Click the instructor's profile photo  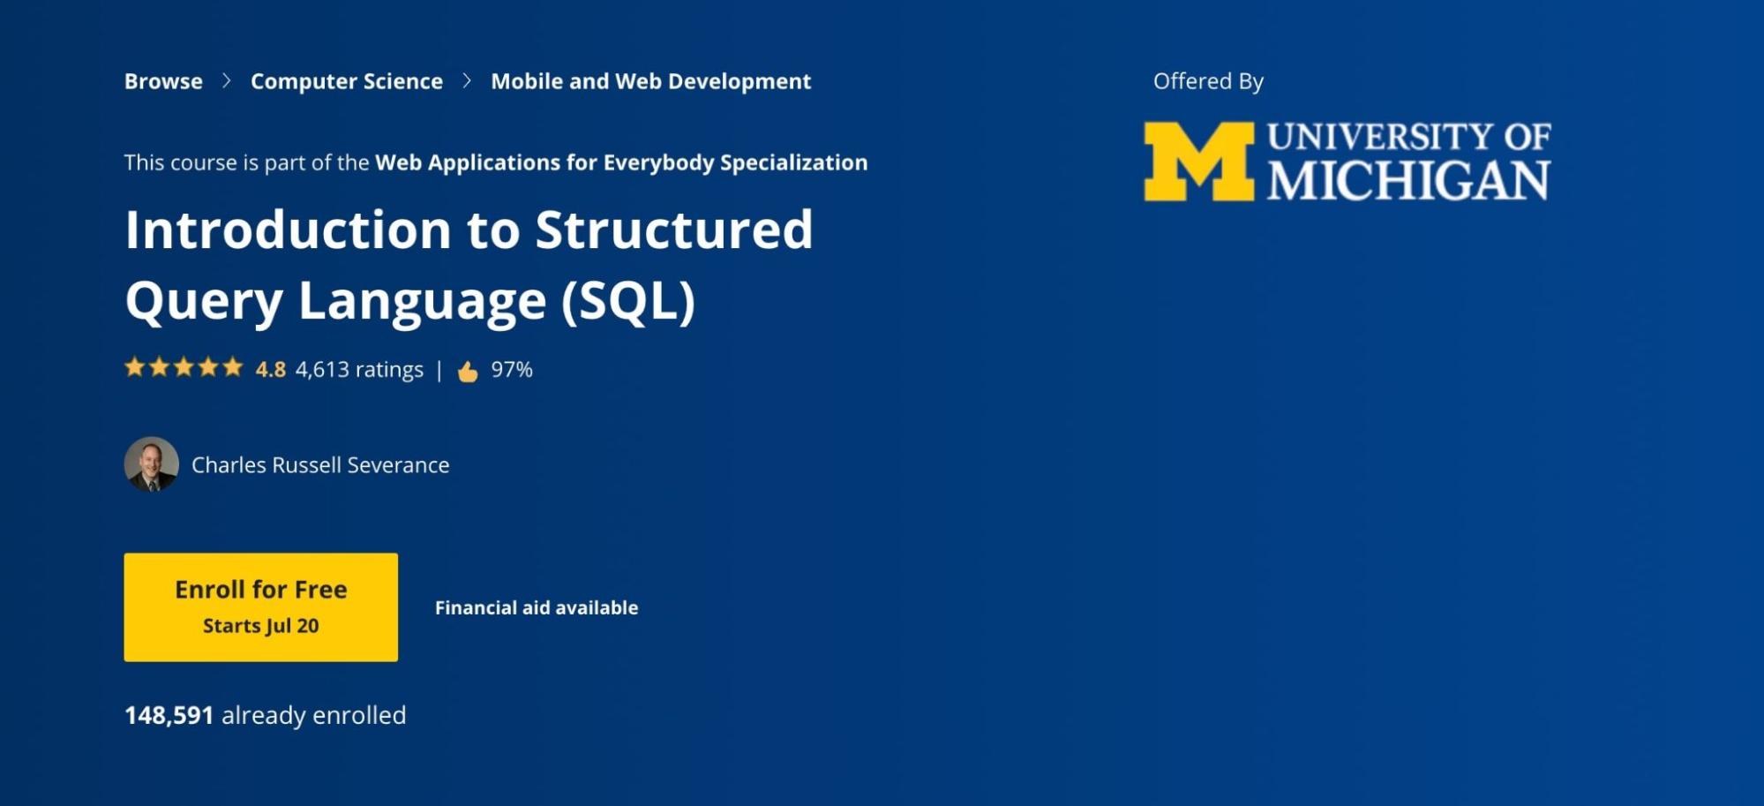click(x=152, y=464)
